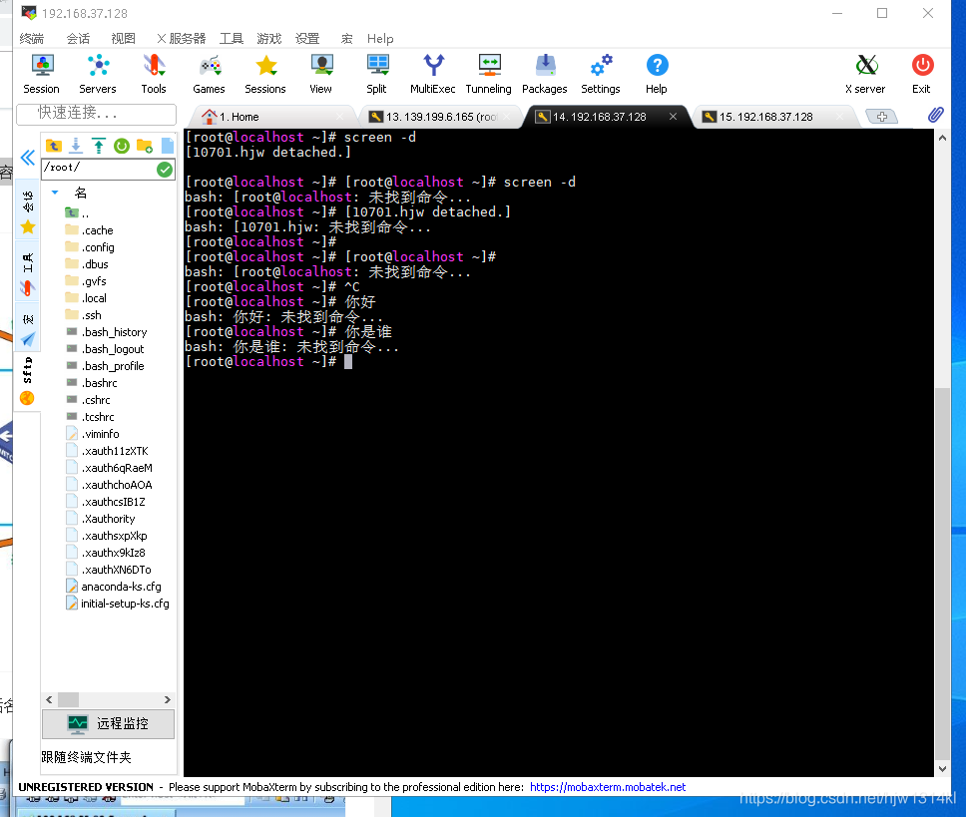Click the Exit power icon
The image size is (966, 817).
pyautogui.click(x=922, y=75)
